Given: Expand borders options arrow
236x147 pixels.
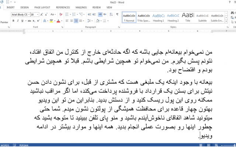Looking at the screenshot, I should tap(108, 21).
